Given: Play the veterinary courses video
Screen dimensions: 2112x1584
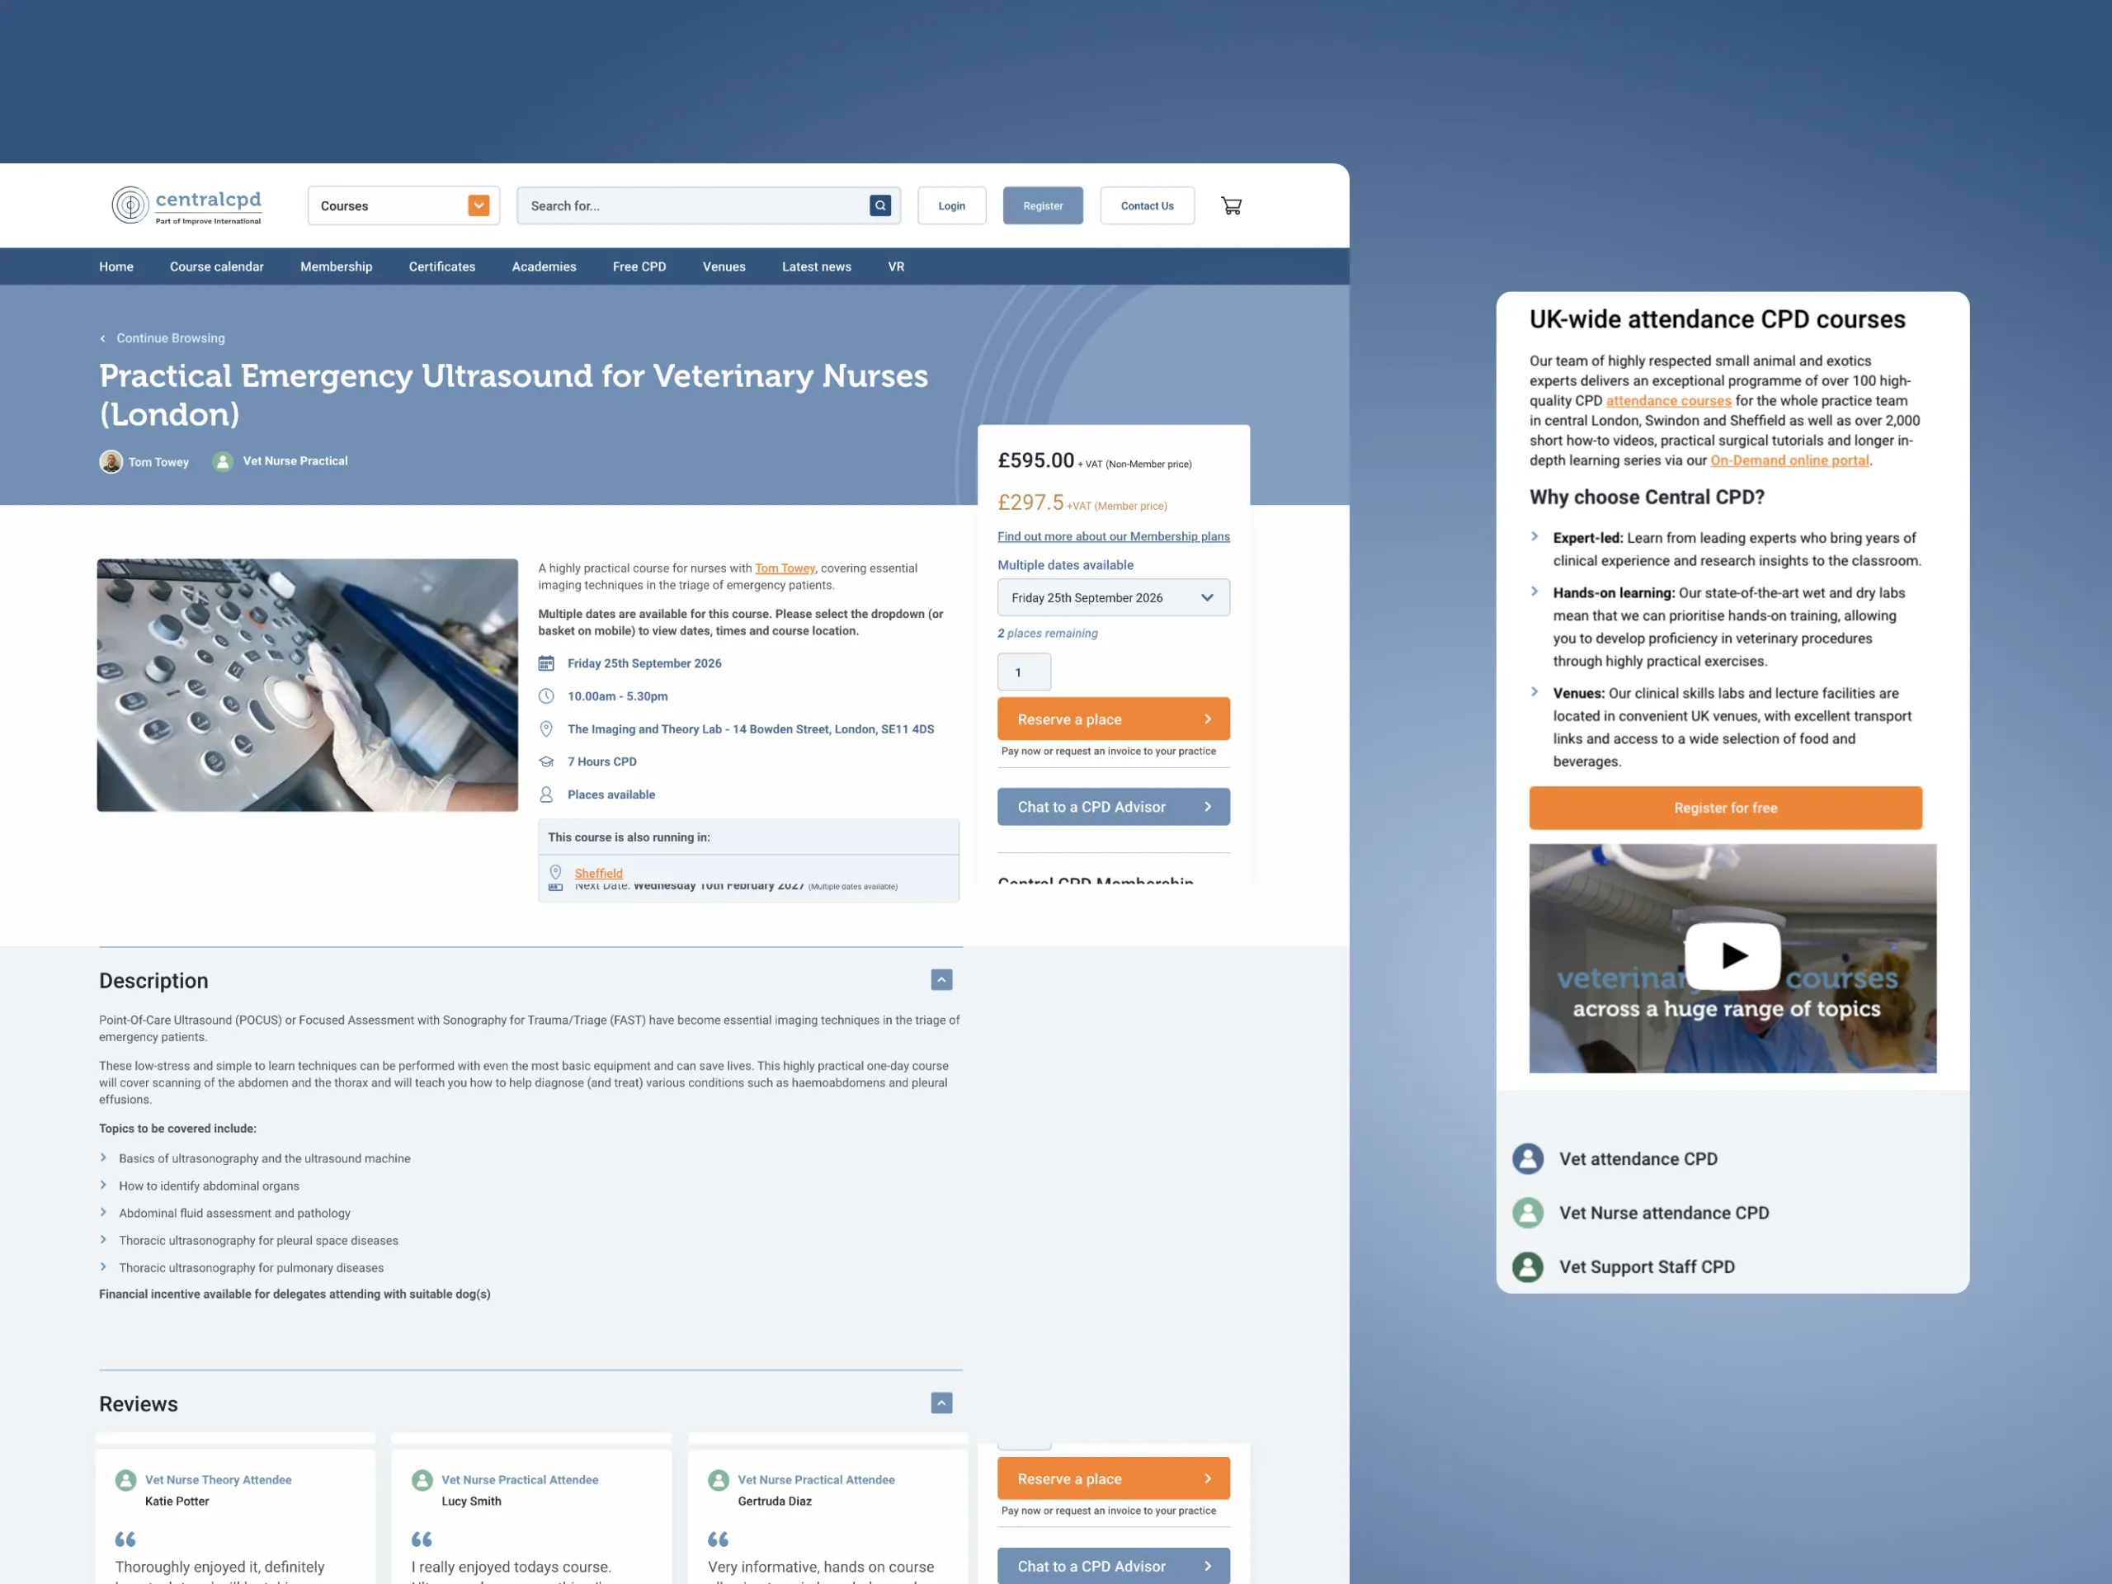Looking at the screenshot, I should [1732, 955].
